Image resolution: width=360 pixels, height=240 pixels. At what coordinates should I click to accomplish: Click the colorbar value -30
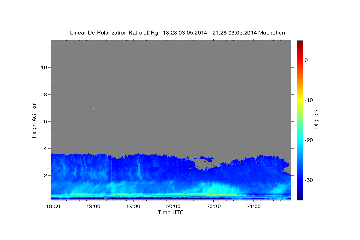click(309, 180)
